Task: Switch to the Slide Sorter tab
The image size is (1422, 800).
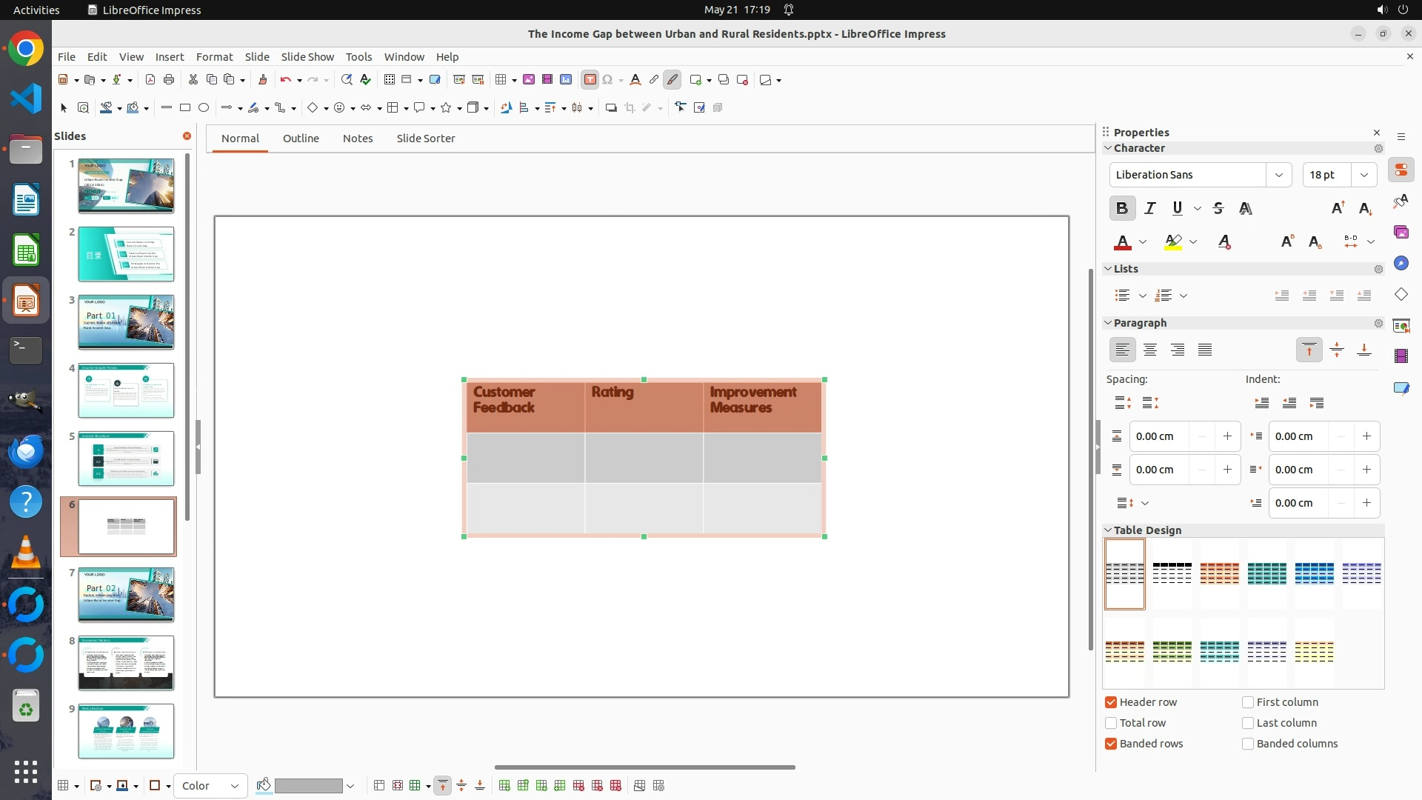Action: 425,139
